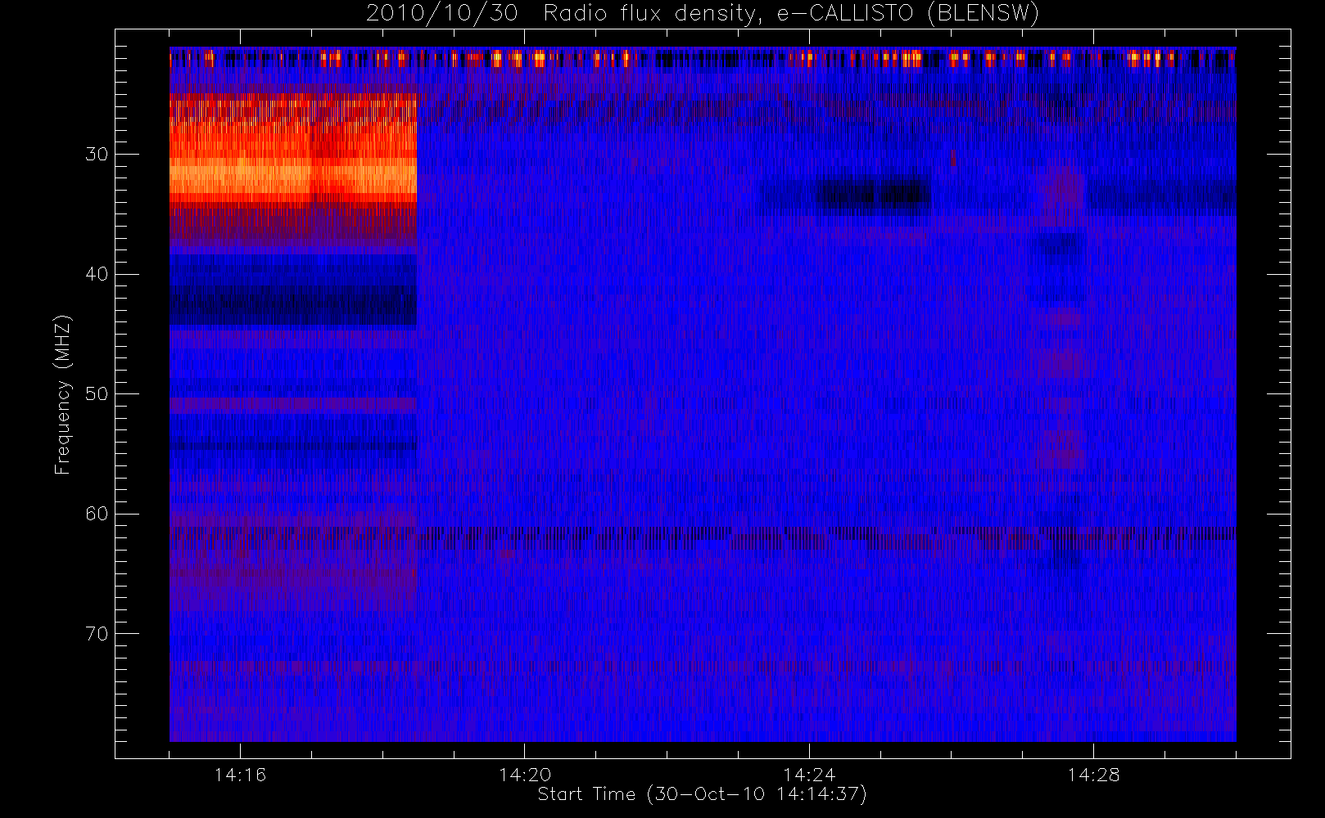The height and width of the screenshot is (818, 1325).
Task: Click the 70 MHz frequency label
Action: point(97,633)
